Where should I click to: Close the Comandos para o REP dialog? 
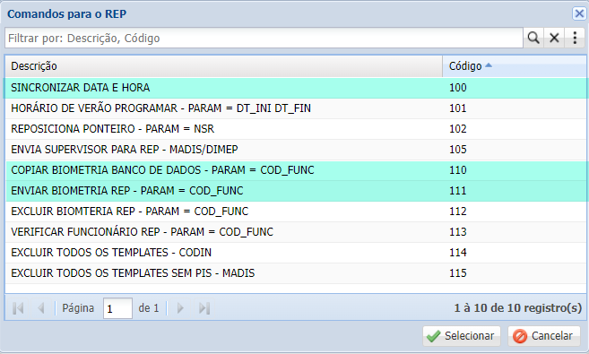(x=579, y=13)
